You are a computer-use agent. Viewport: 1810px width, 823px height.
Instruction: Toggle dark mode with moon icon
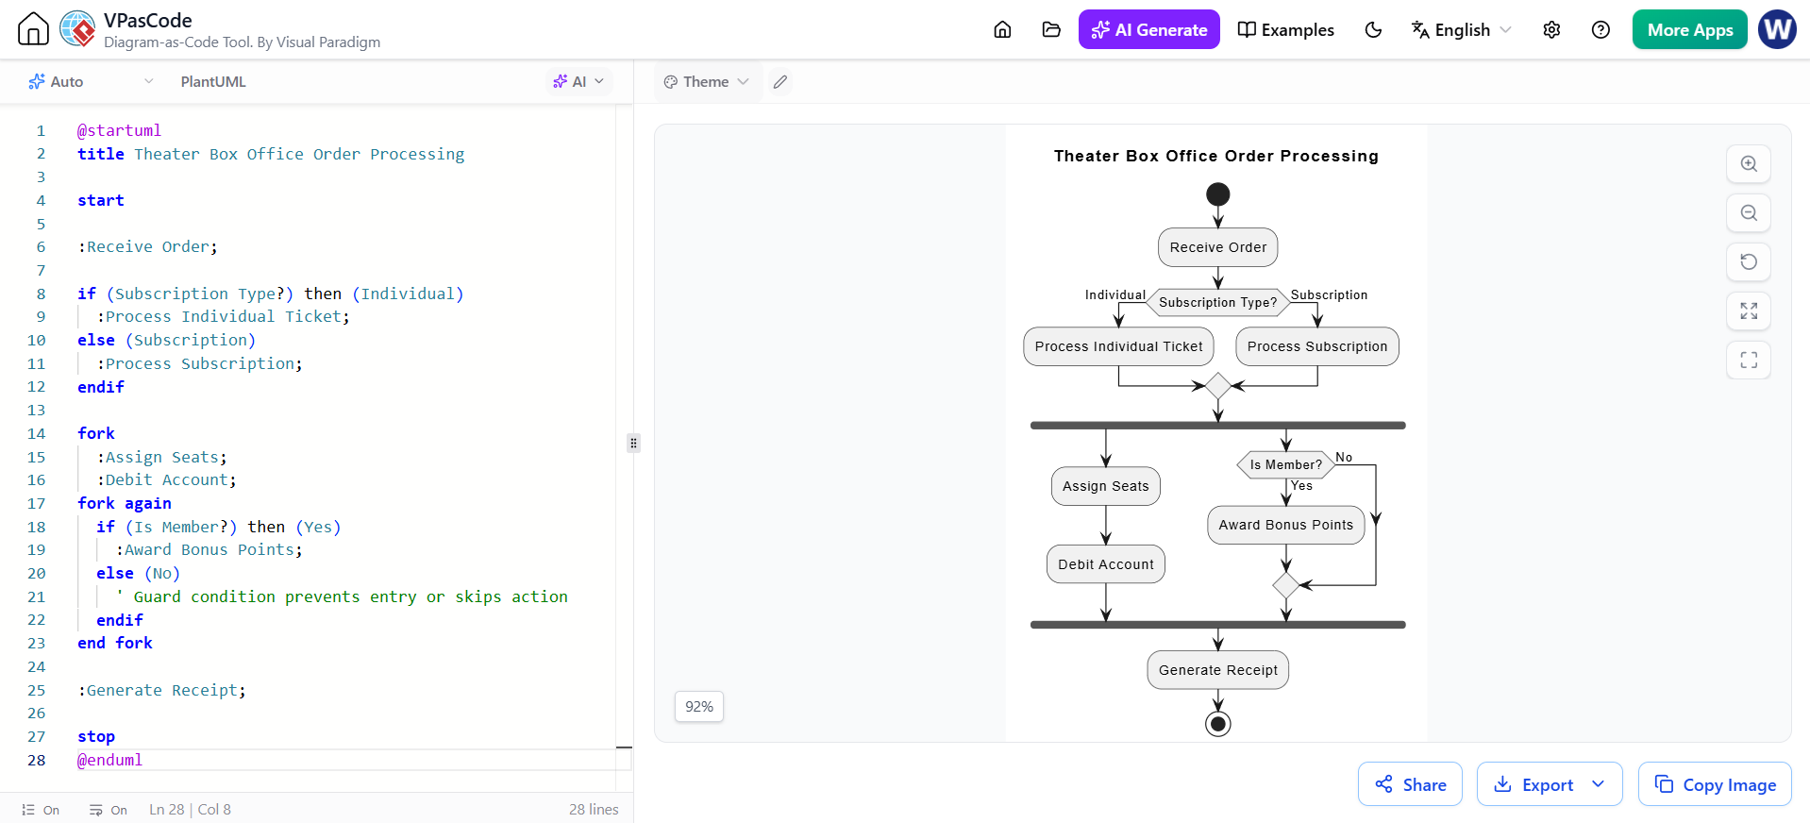(x=1373, y=29)
